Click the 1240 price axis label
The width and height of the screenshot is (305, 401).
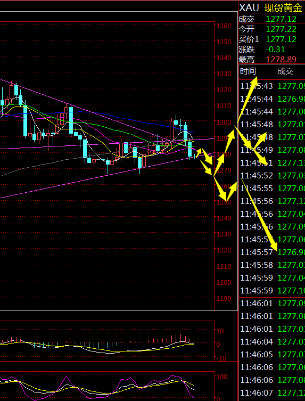point(224,218)
